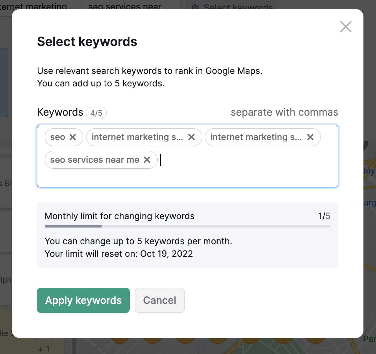
Task: Click the 'Monthly limit for changing keywords' label
Action: (x=119, y=216)
